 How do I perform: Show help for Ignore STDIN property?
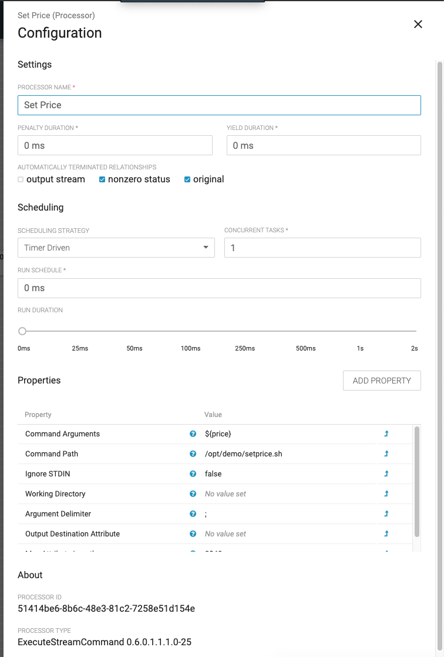pyautogui.click(x=193, y=474)
